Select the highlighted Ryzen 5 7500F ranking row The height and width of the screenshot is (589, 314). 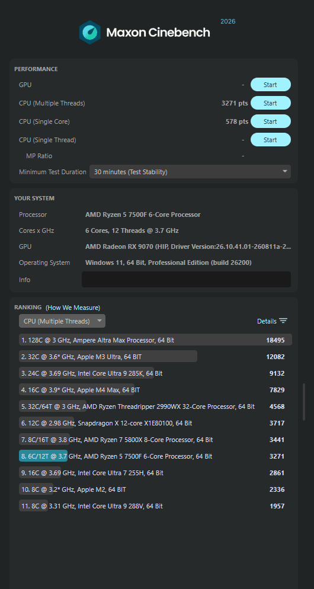click(x=155, y=456)
